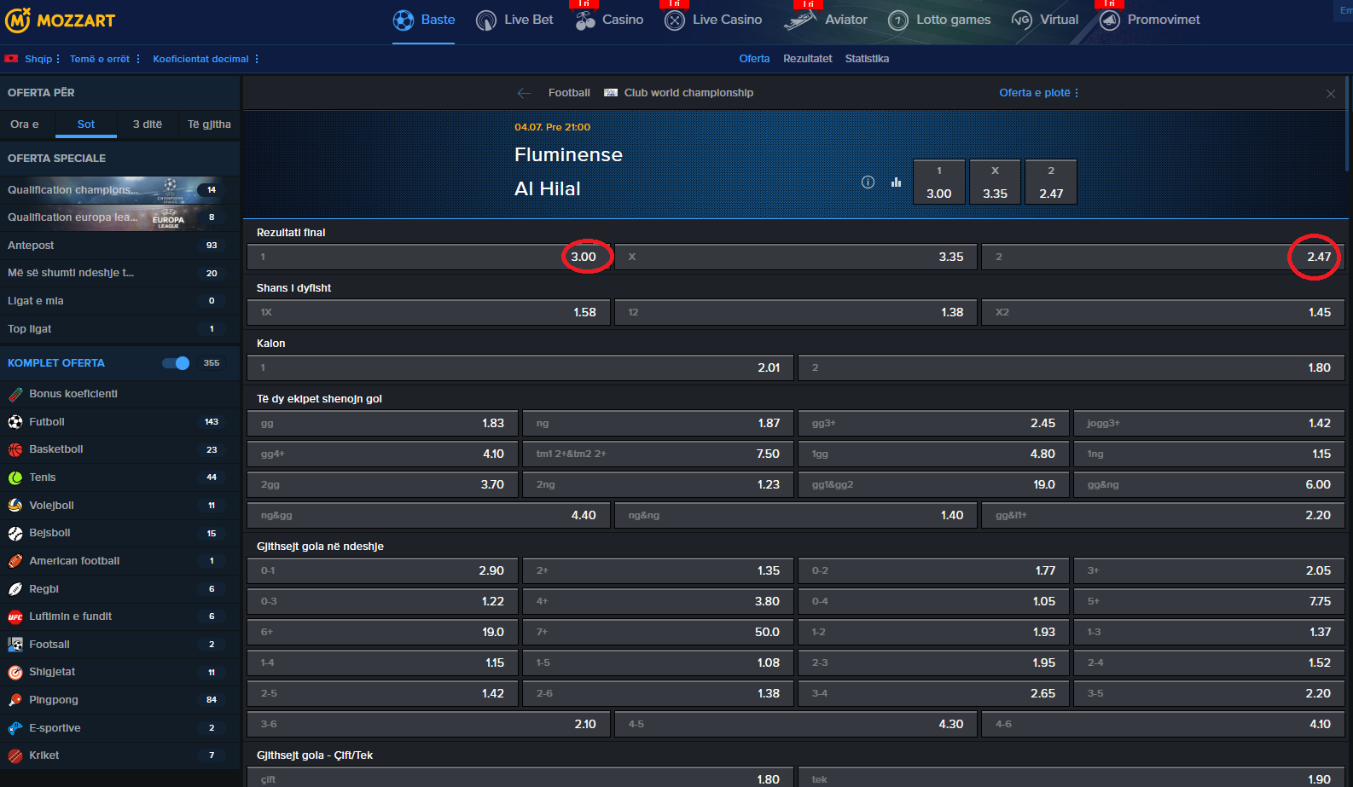Screen dimensions: 1353x787
Task: Open Lotto games icon
Action: pyautogui.click(x=898, y=20)
